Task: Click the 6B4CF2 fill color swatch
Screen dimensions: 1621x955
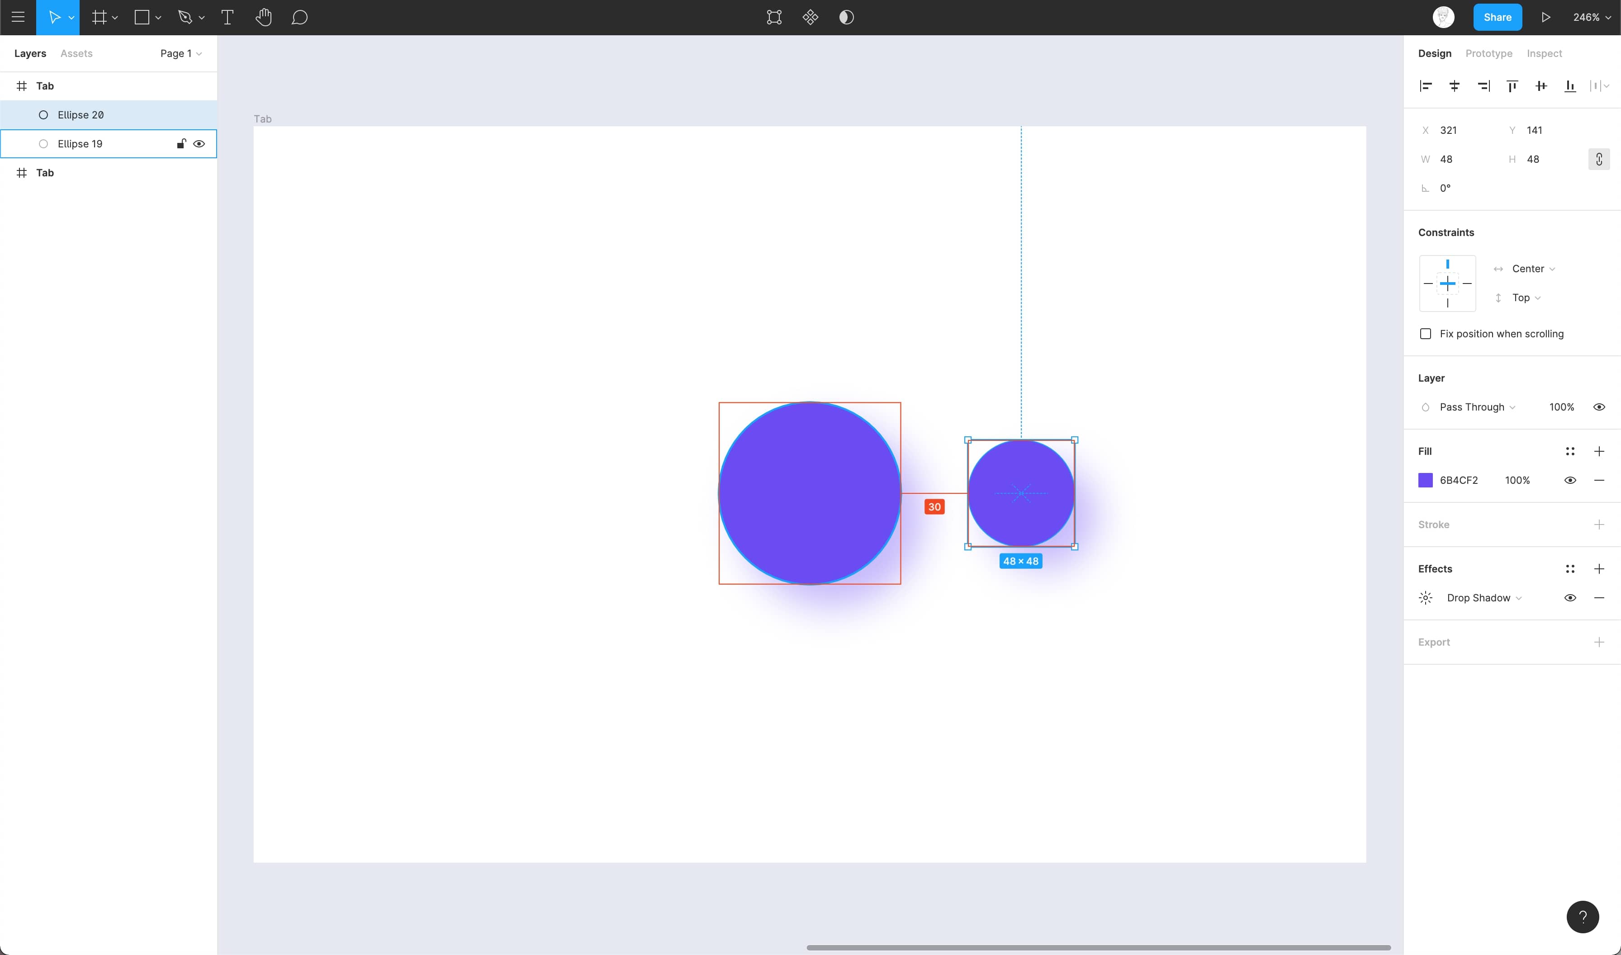Action: 1425,480
